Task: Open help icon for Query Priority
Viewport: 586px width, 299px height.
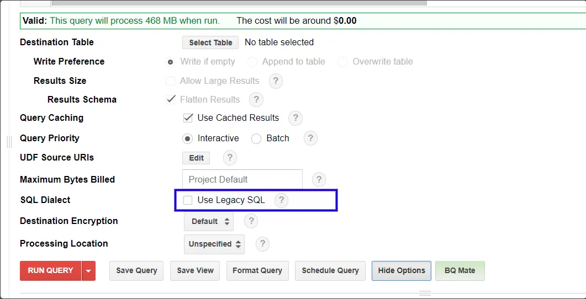Action: point(310,138)
